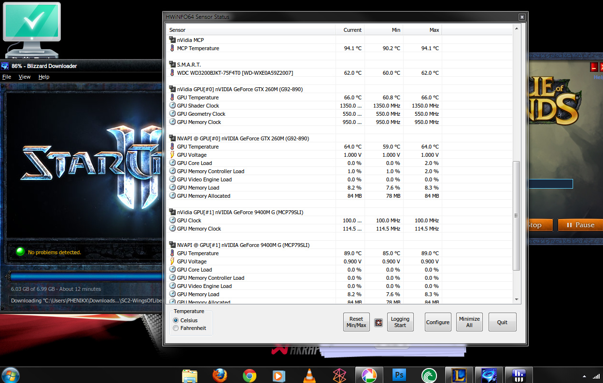Image resolution: width=603 pixels, height=383 pixels.
Task: Click the sensor list scroll up arrow
Action: point(516,29)
